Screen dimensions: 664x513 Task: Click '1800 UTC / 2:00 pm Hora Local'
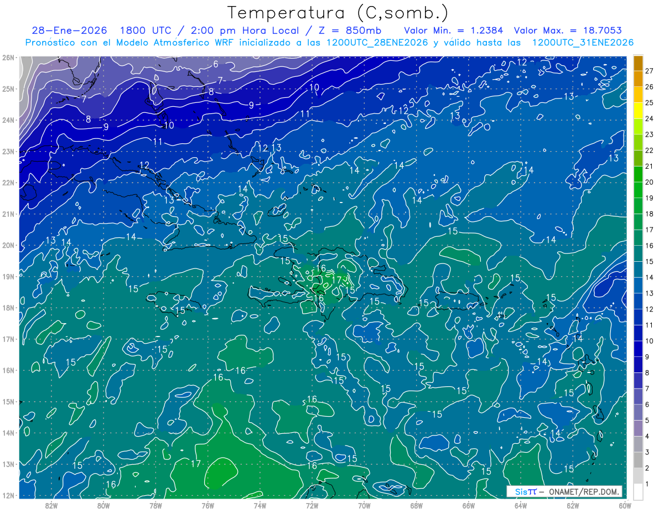209,30
